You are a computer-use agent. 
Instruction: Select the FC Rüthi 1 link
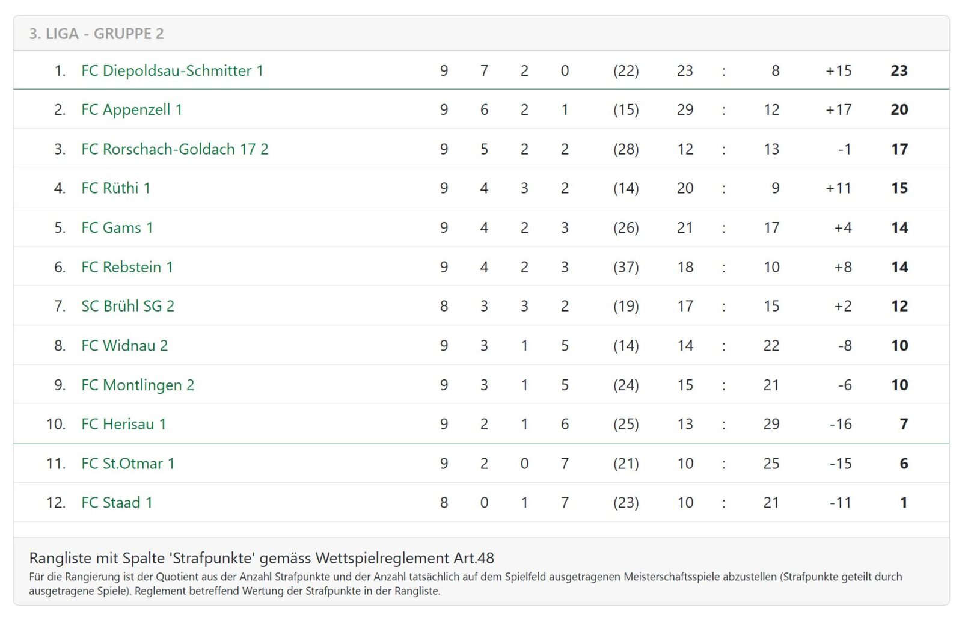115,188
